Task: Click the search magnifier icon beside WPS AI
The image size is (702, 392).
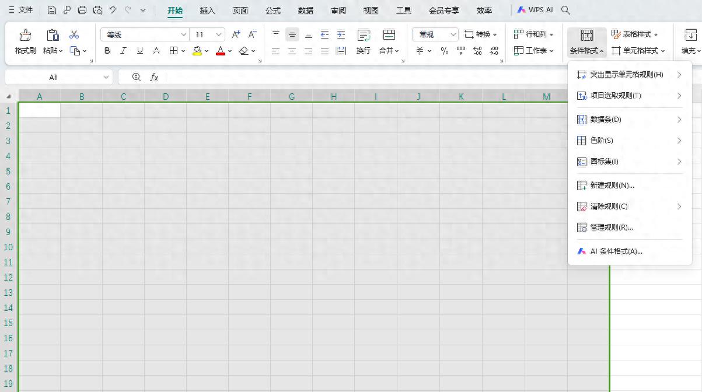Action: point(565,10)
